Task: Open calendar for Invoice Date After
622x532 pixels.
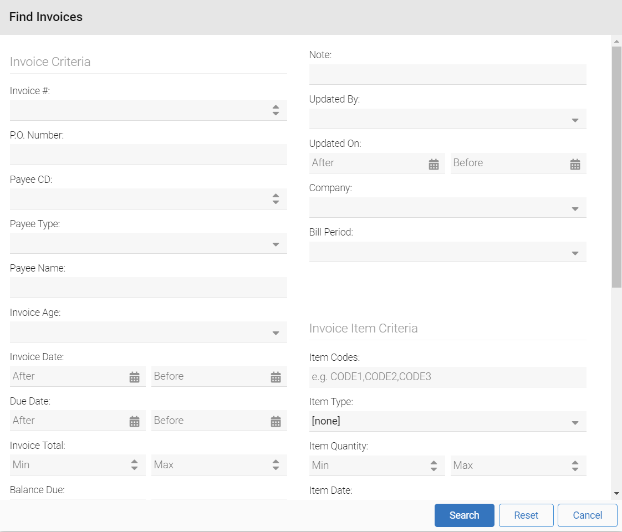Action: [135, 377]
